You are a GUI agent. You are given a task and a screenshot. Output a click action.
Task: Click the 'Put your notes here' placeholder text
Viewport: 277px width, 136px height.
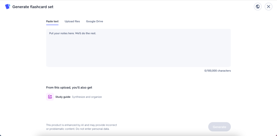(x=72, y=33)
